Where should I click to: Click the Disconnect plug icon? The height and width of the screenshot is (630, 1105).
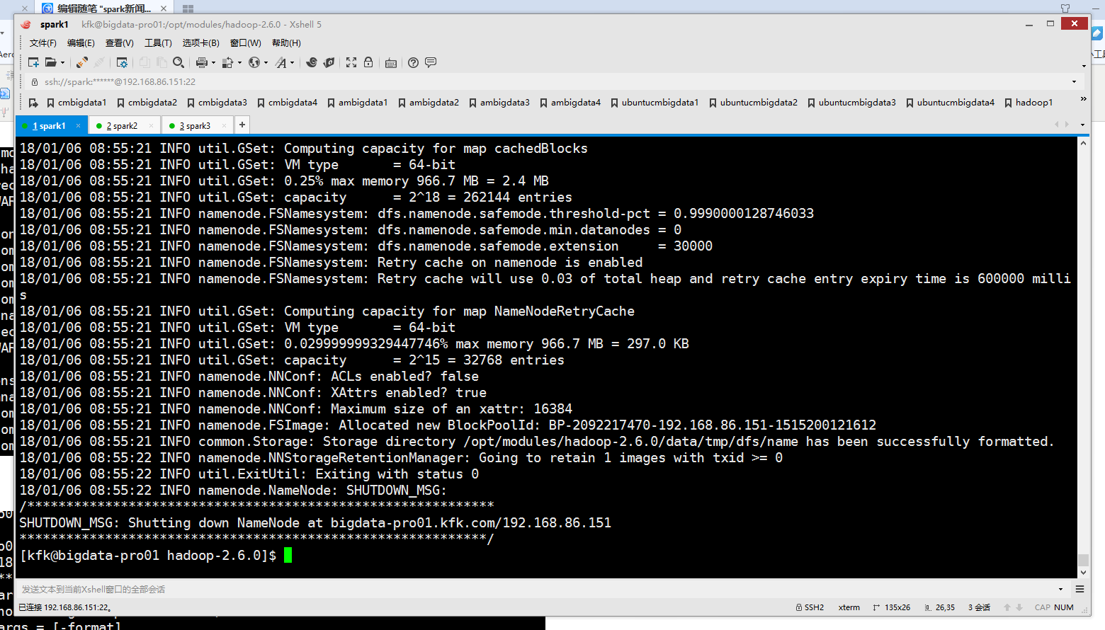coord(99,62)
